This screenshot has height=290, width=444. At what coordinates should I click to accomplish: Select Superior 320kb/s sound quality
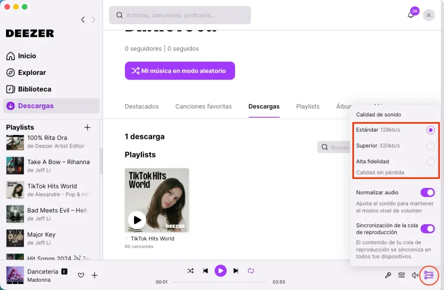point(431,146)
